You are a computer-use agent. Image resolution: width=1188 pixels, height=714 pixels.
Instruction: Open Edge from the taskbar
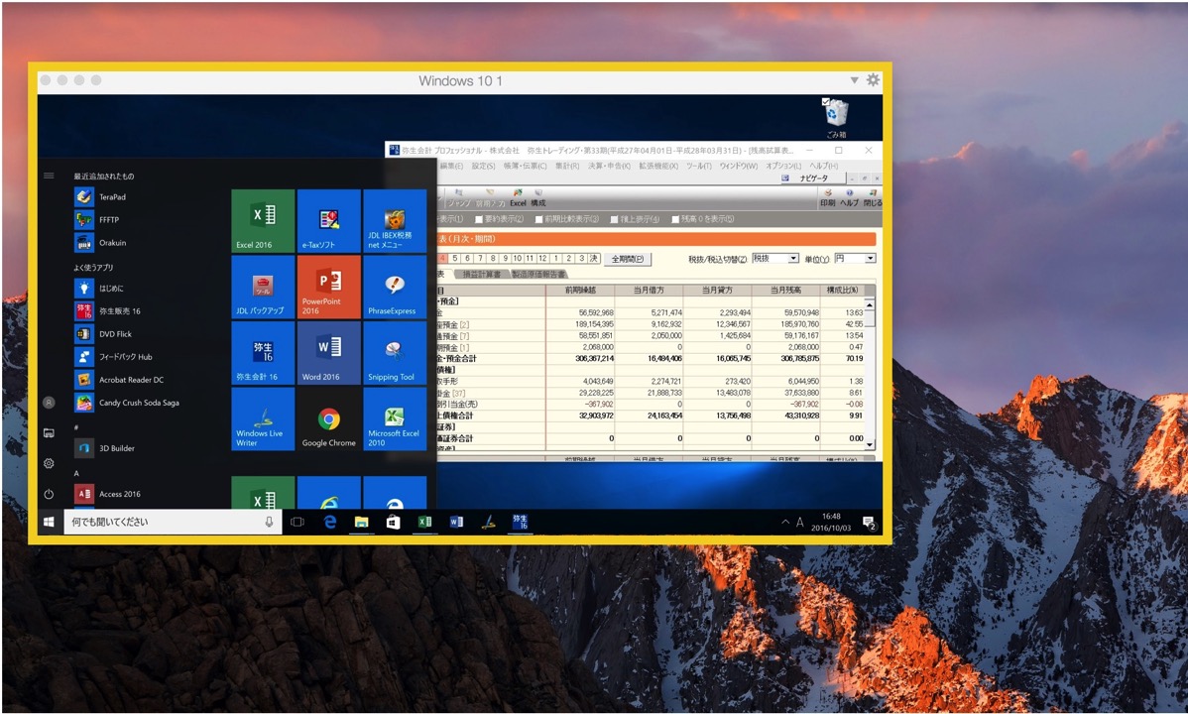[x=329, y=522]
